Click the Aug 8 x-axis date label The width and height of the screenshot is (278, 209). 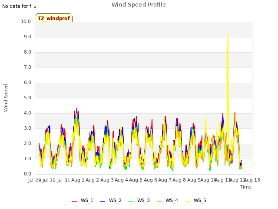tap(179, 180)
